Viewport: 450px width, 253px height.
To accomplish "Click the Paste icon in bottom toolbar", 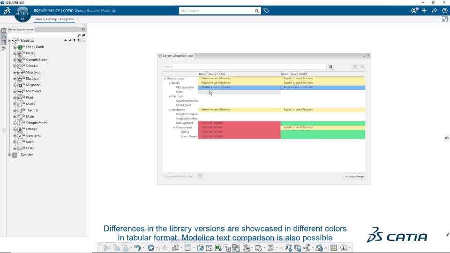I will tap(125, 247).
